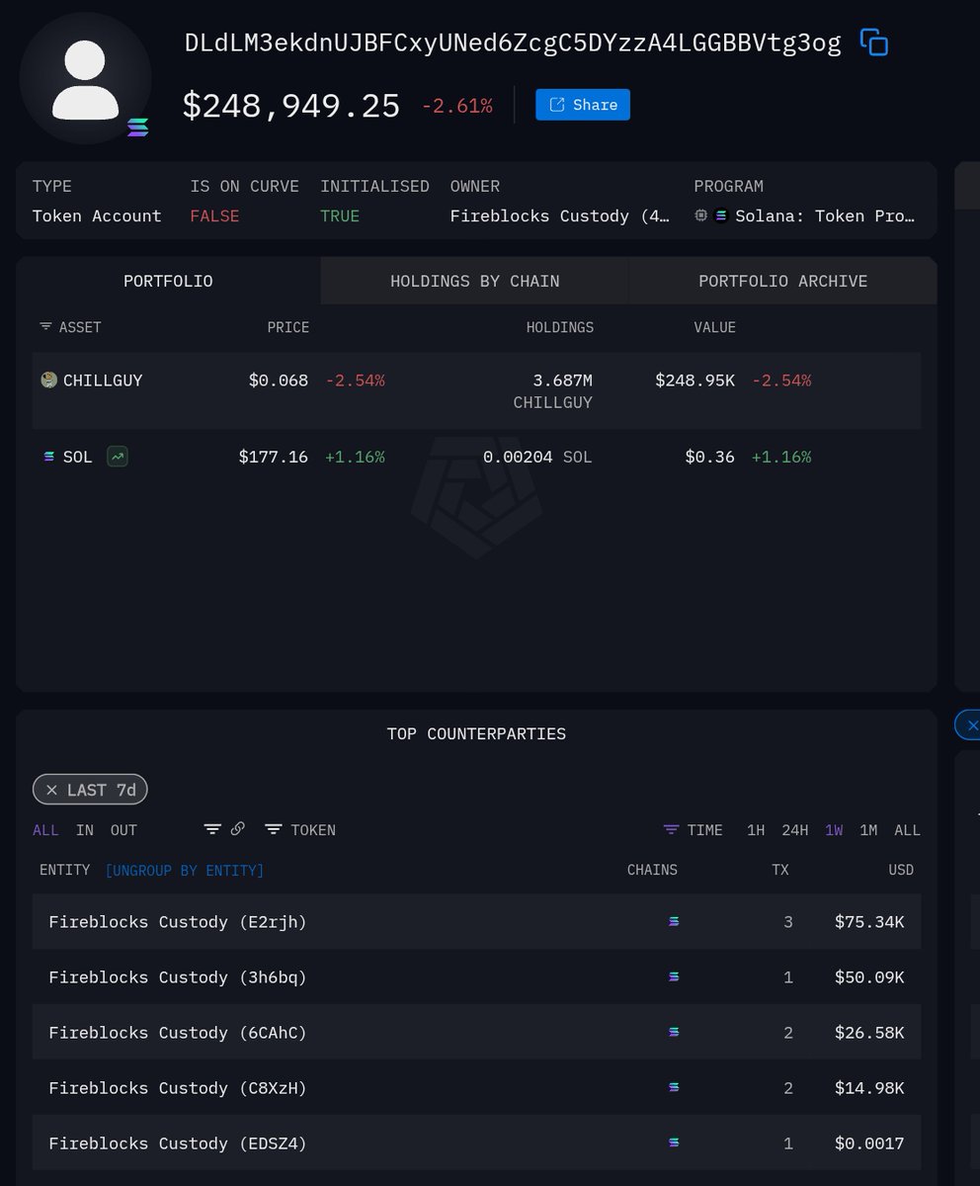The height and width of the screenshot is (1186, 980).
Task: Set the time range to 24H
Action: [795, 830]
